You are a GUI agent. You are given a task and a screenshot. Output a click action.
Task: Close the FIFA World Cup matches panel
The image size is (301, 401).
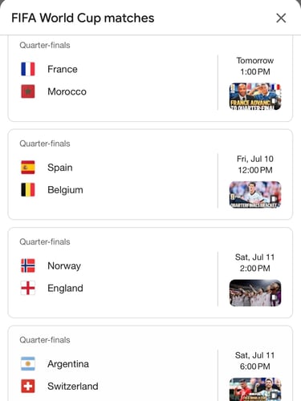click(x=281, y=18)
